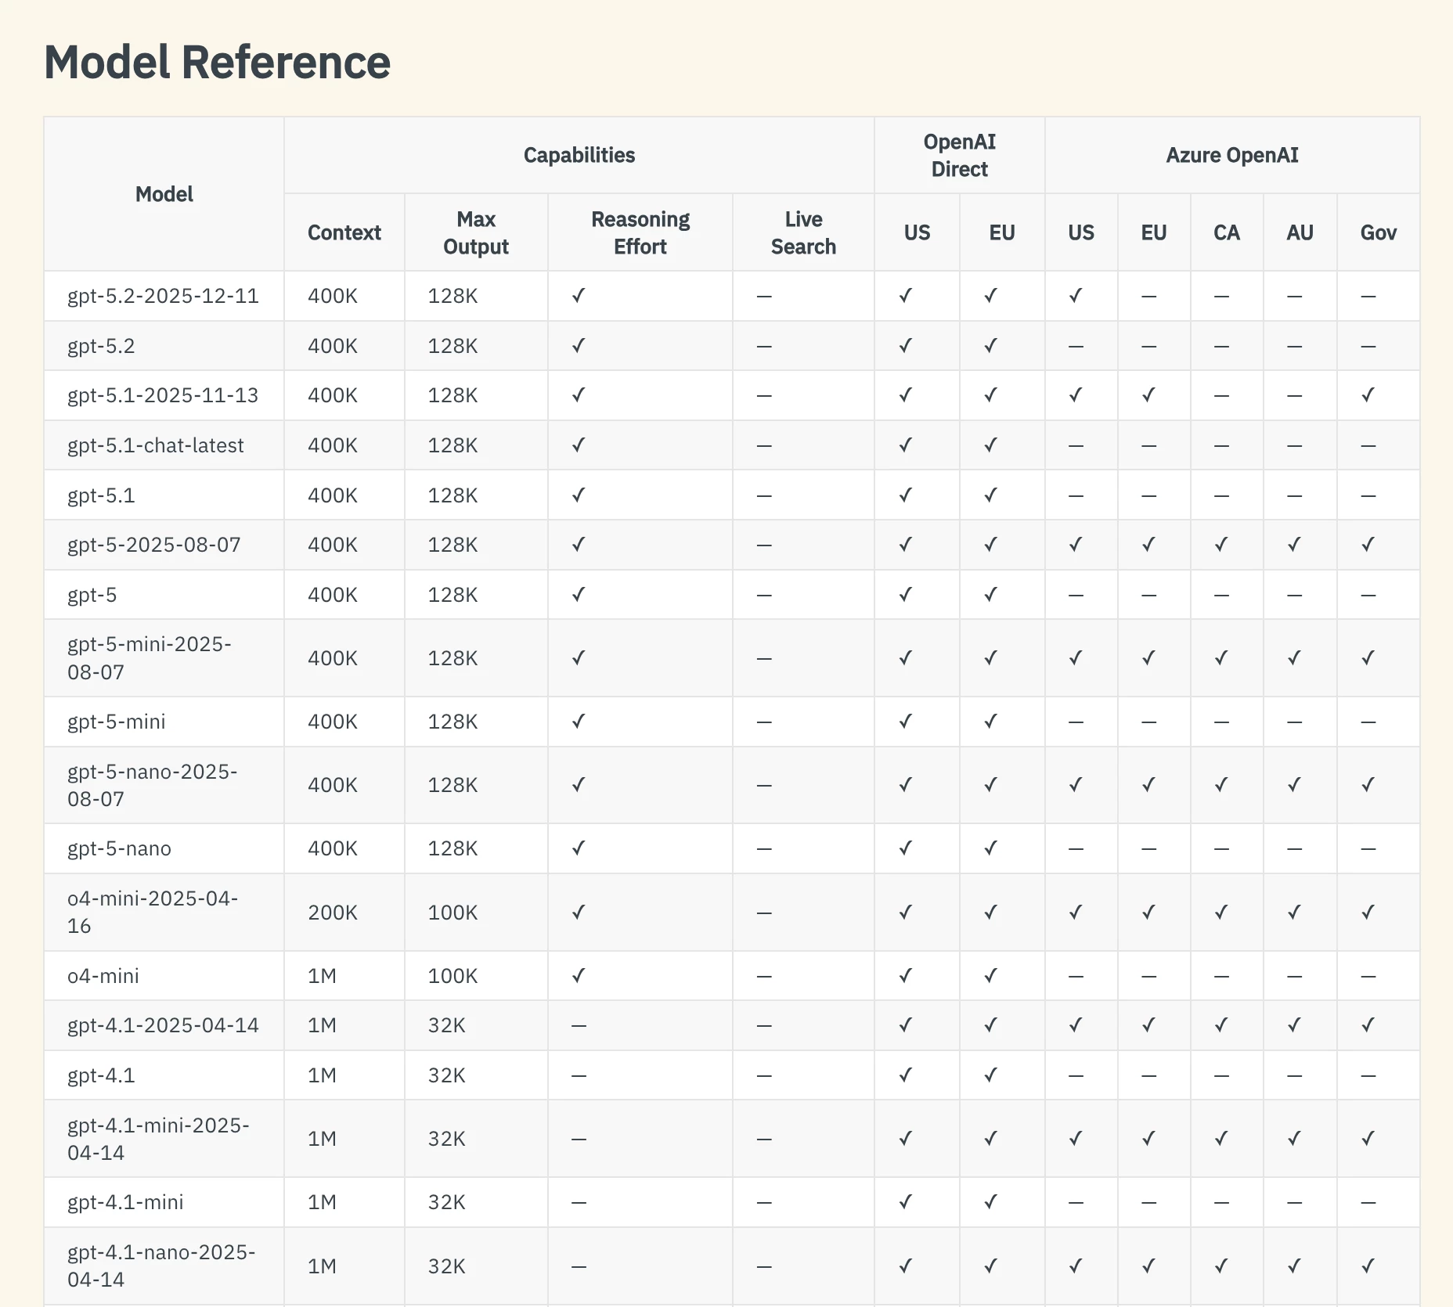1453x1307 pixels.
Task: Click the Azure CA checkmark for gpt-4.1-mini-2025-04-14
Action: [1221, 1139]
